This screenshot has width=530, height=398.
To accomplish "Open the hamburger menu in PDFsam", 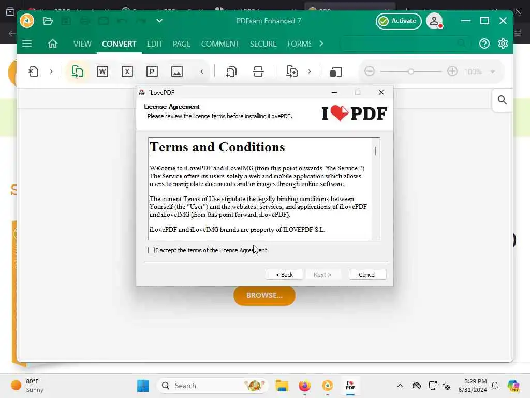I will pos(27,44).
